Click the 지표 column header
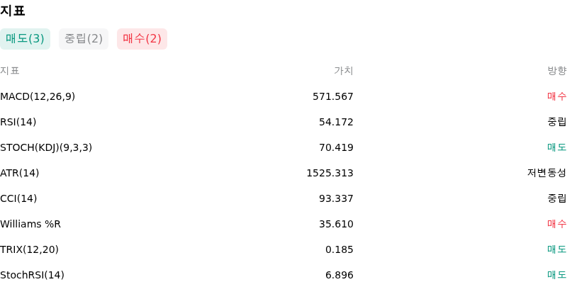The height and width of the screenshot is (282, 567). tap(10, 71)
